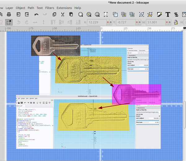186x161 pixels.
Task: Reset X value with red cross
Action: point(108,22)
